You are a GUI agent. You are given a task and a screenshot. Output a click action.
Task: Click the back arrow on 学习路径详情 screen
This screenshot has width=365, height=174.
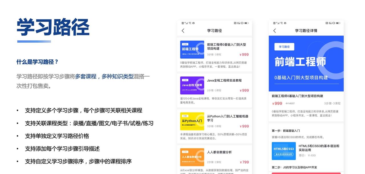(274, 30)
